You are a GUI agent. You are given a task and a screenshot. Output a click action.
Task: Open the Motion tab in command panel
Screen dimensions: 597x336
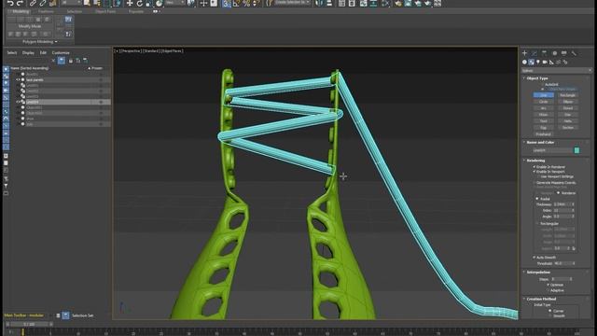(554, 53)
